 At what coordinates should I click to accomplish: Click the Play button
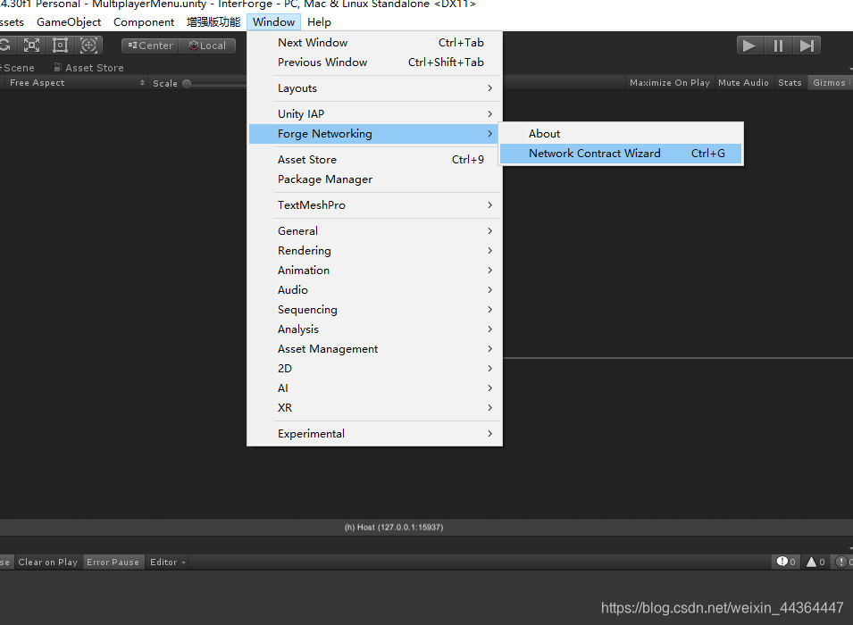749,46
